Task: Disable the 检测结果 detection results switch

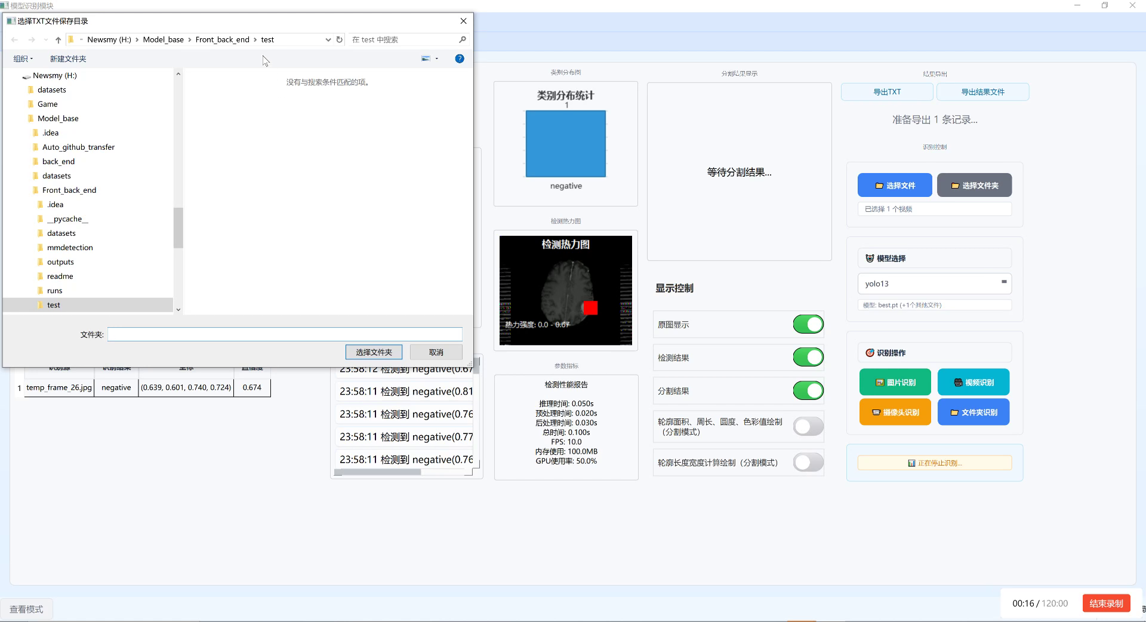Action: 808,357
